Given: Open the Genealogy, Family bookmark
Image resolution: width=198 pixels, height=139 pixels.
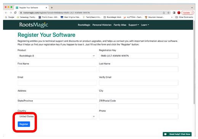Looking at the screenshot, I should tap(26, 17).
